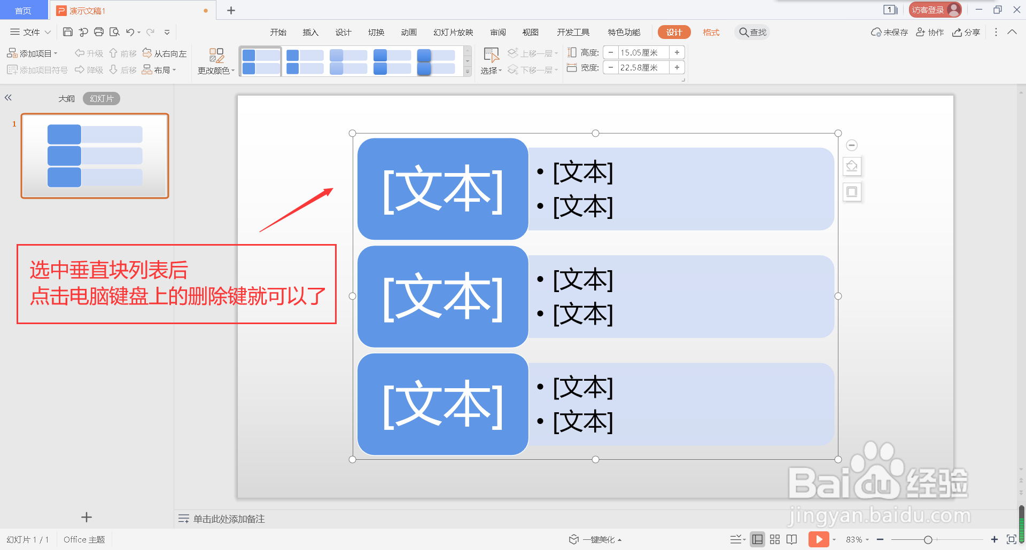Switch to 大纲 outline view
The height and width of the screenshot is (550, 1026).
[x=66, y=99]
